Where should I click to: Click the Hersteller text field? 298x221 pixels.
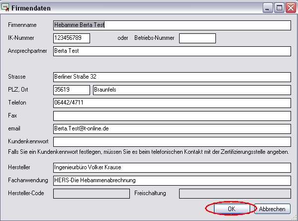pos(172,168)
